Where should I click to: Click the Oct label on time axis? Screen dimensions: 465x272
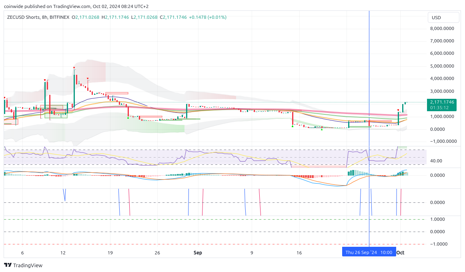click(400, 253)
